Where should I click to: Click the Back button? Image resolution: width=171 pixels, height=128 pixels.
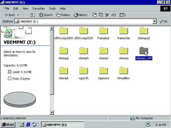point(10,15)
